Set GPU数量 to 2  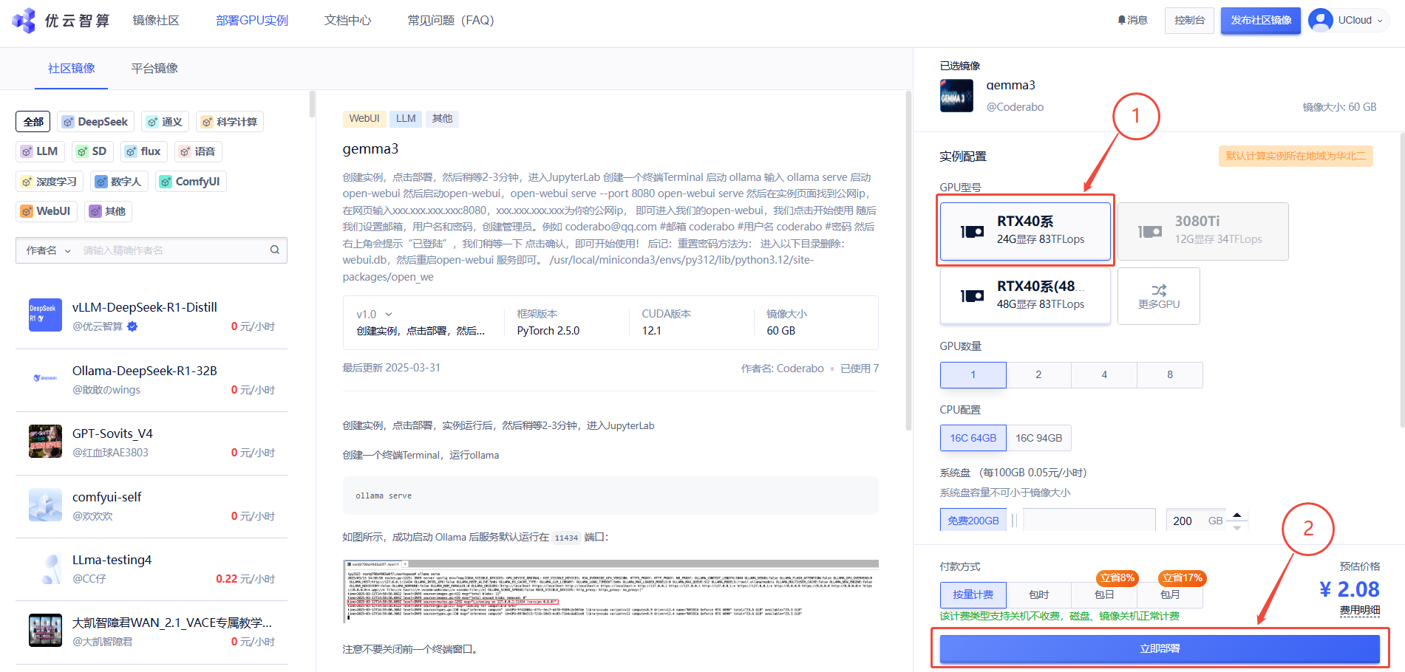coord(1038,374)
